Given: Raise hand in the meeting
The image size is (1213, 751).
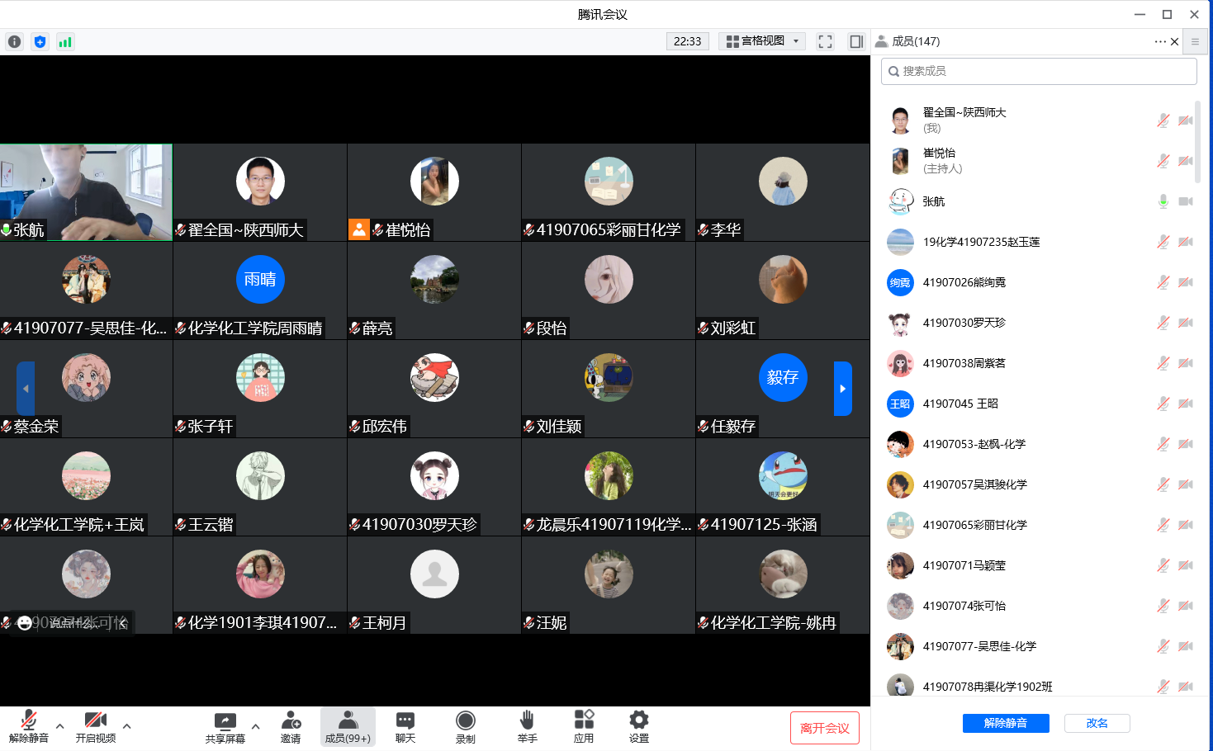Looking at the screenshot, I should [527, 727].
